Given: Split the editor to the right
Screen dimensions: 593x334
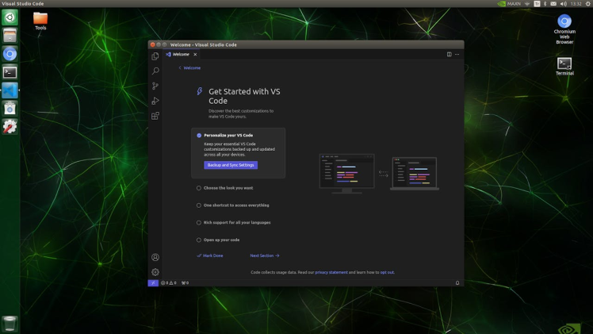Looking at the screenshot, I should [x=449, y=55].
